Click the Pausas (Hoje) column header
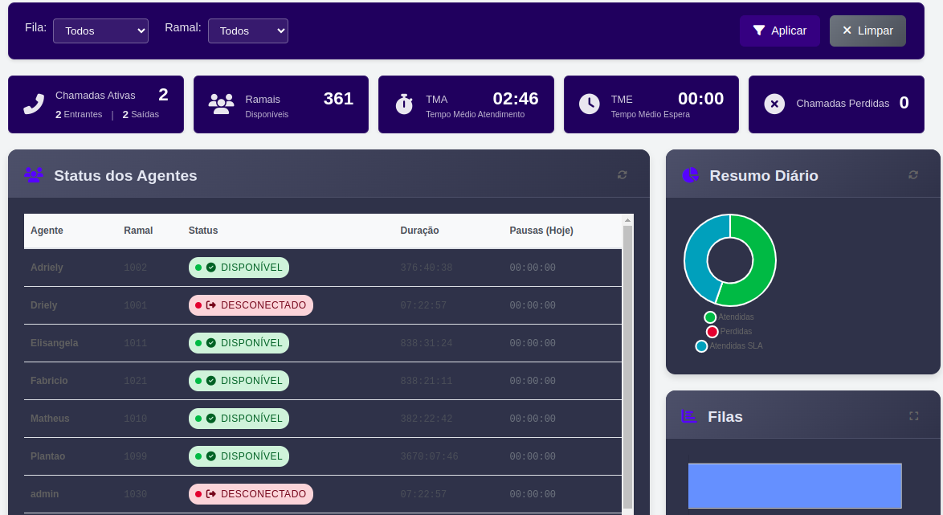 coord(541,231)
